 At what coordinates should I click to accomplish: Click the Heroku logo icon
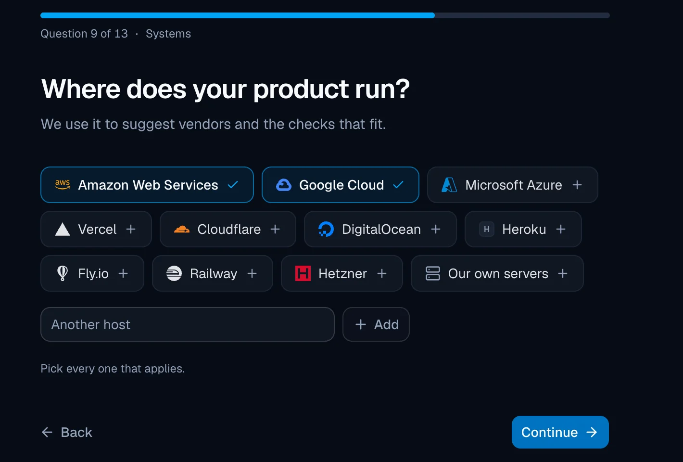487,229
